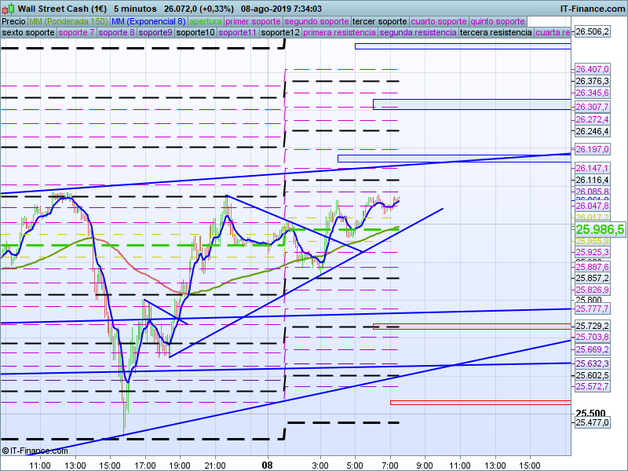Screen dimensions: 628x471
Task: Click the green current price label 25.986,5
Action: point(599,229)
